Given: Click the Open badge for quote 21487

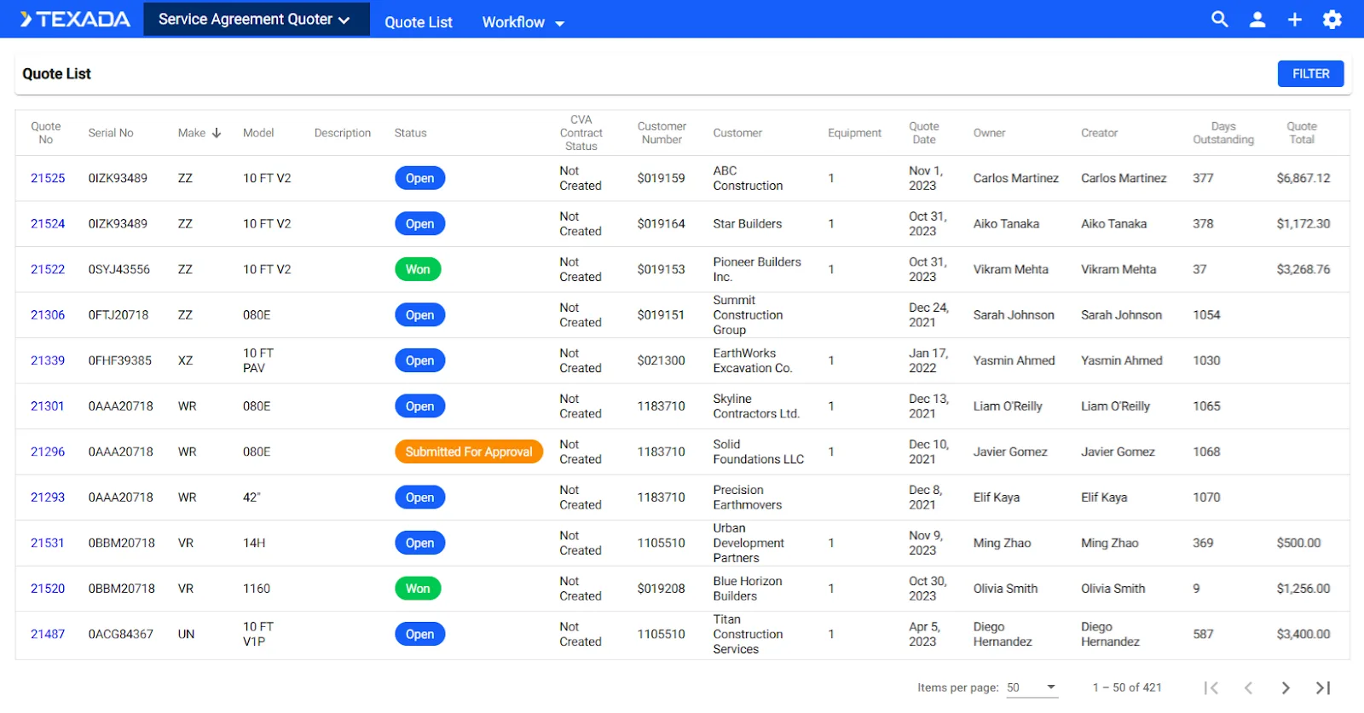Looking at the screenshot, I should [419, 634].
